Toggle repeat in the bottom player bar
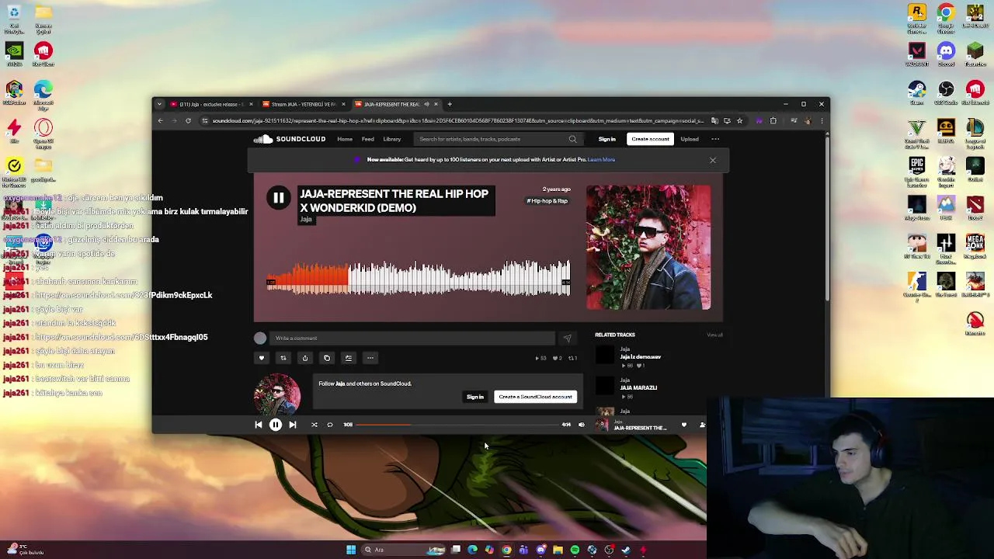Image resolution: width=994 pixels, height=559 pixels. (329, 425)
